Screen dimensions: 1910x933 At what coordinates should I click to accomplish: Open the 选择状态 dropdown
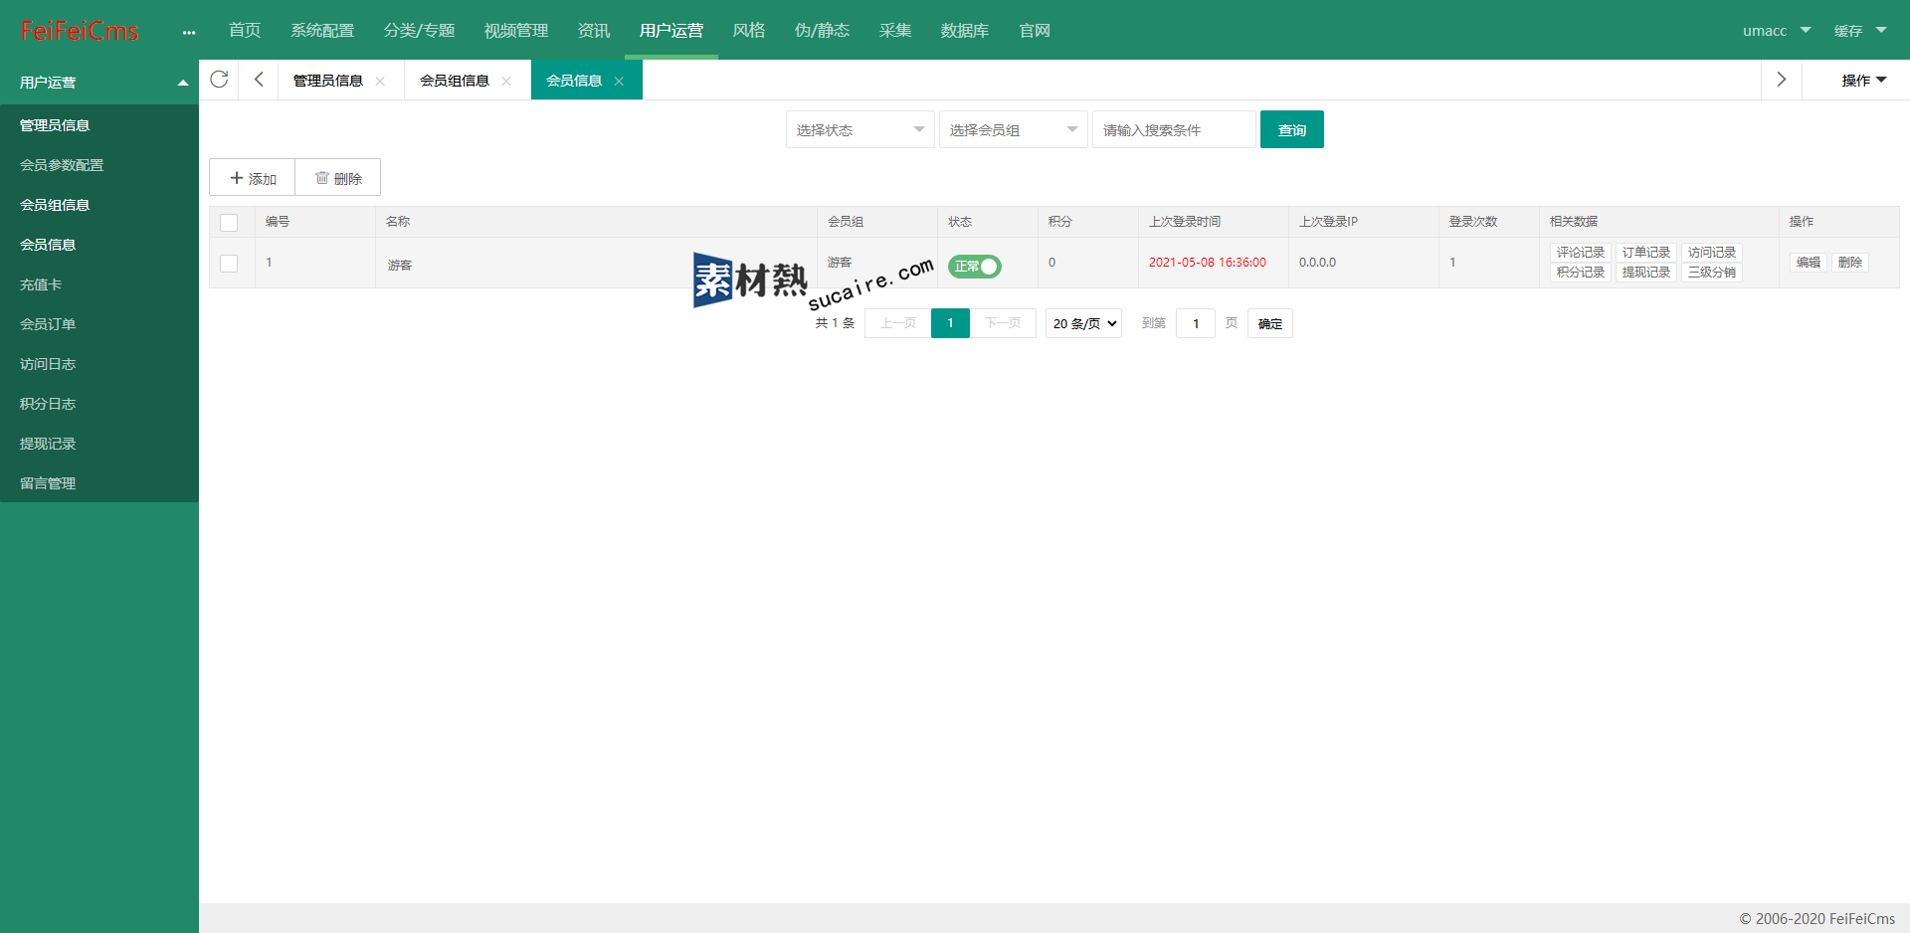859,130
